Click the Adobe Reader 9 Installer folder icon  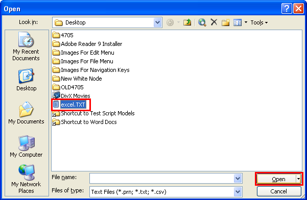click(x=56, y=43)
